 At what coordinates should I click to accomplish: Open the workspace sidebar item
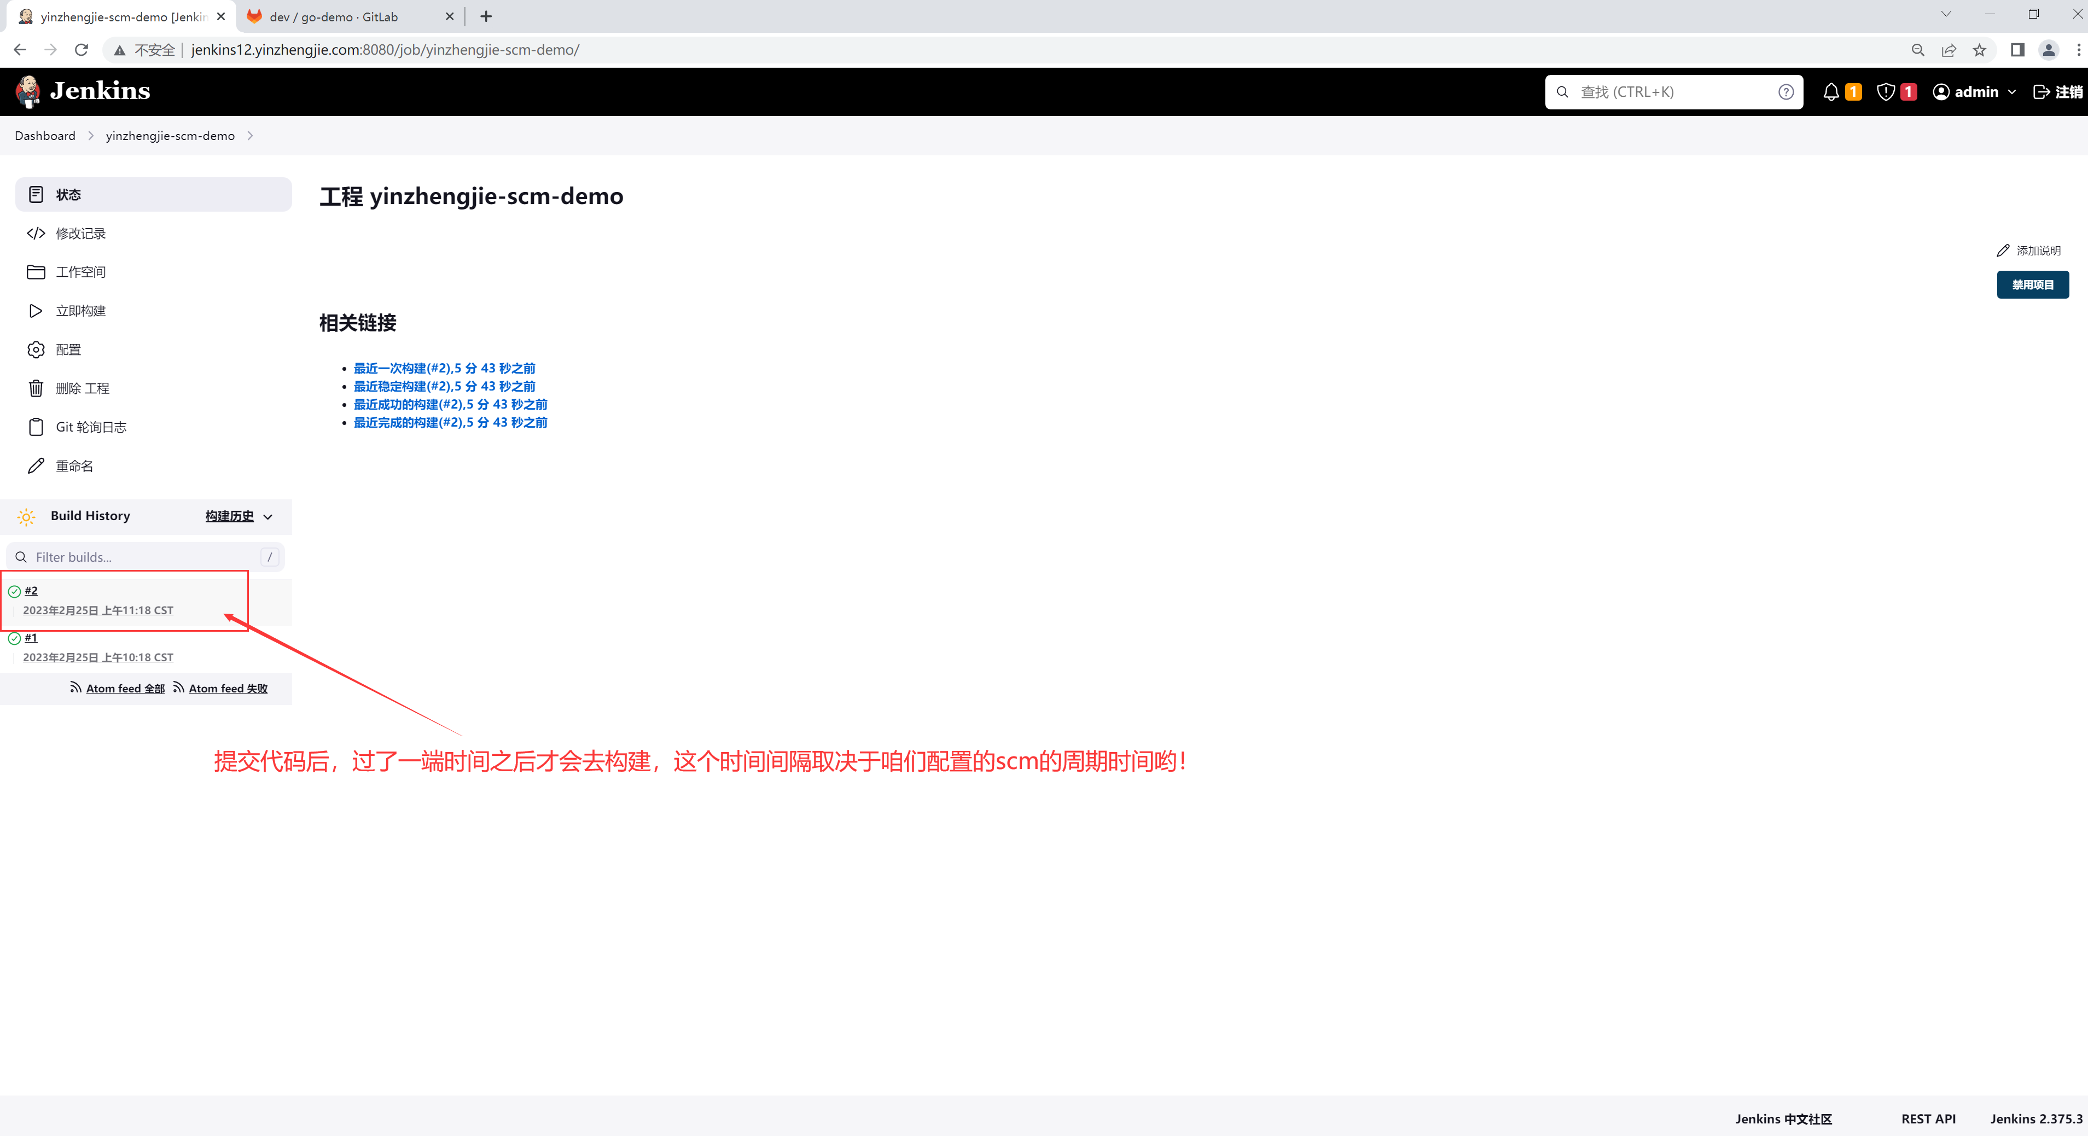pos(79,272)
